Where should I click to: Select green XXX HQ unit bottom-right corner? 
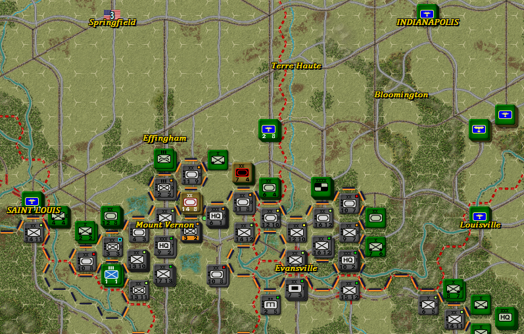pyautogui.click(x=505, y=318)
